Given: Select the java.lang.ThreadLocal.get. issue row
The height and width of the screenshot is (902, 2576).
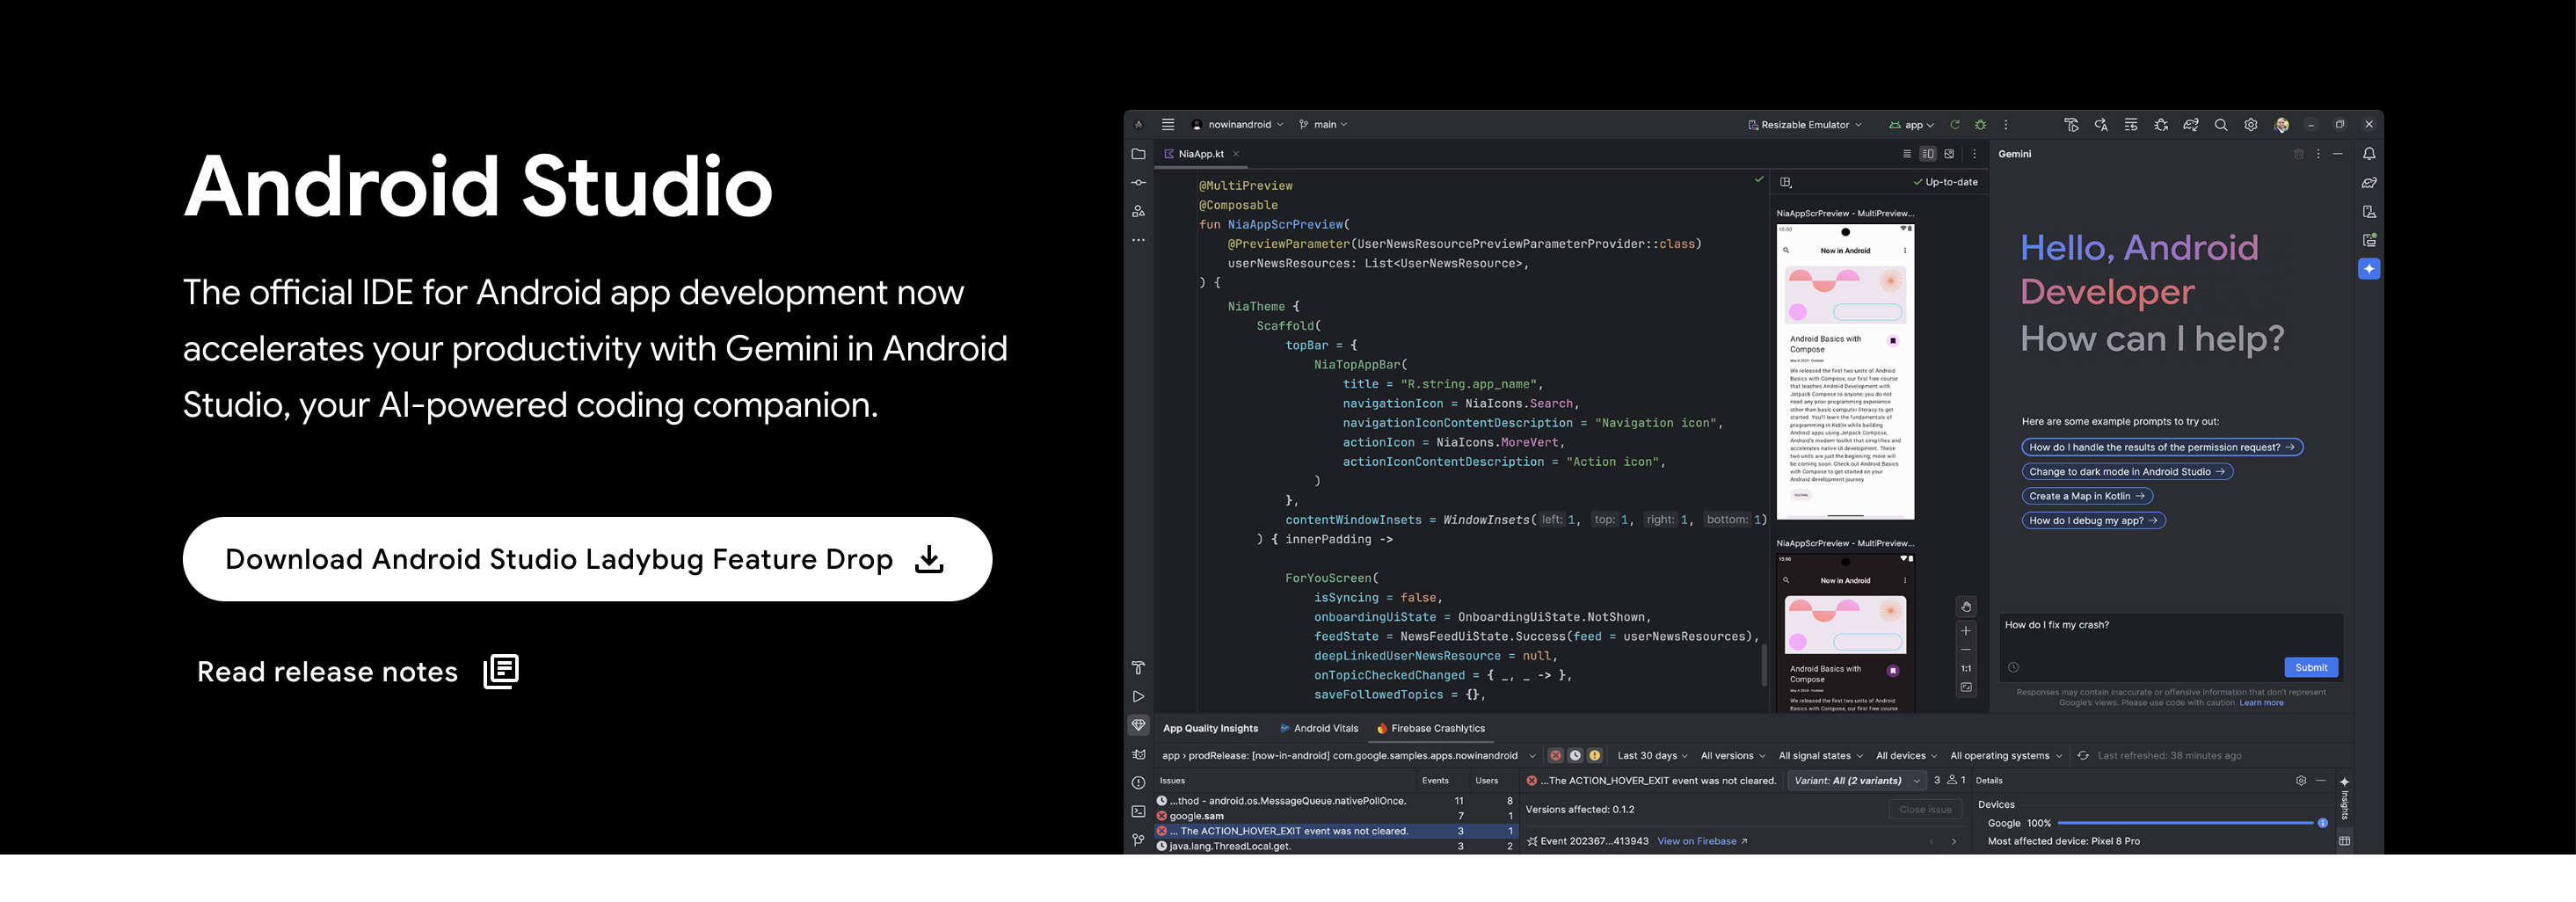Looking at the screenshot, I should click(1336, 847).
